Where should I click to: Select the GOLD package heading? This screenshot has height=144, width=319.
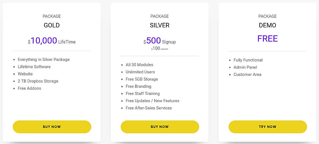tap(52, 25)
